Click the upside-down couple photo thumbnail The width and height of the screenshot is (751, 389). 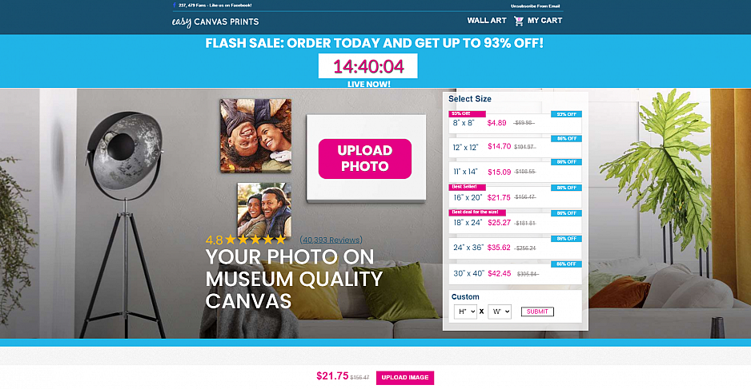click(255, 136)
